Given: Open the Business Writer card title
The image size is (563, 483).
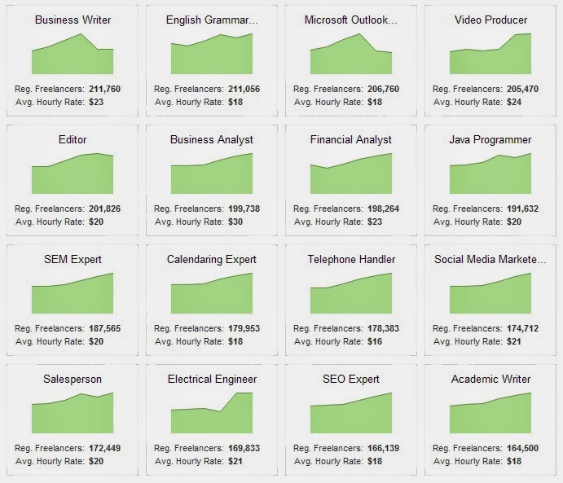Looking at the screenshot, I should coord(73,20).
